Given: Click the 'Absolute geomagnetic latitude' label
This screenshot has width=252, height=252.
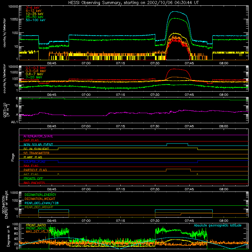Looking at the screenshot, I should 218,225.
